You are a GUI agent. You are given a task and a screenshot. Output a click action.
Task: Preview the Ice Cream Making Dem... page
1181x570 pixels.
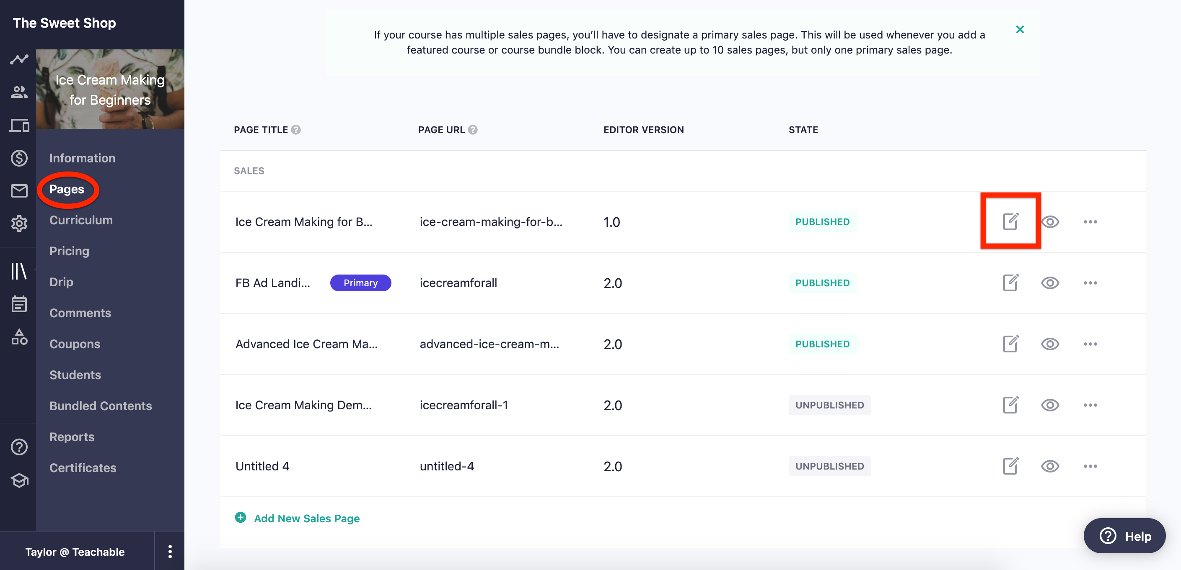1050,405
